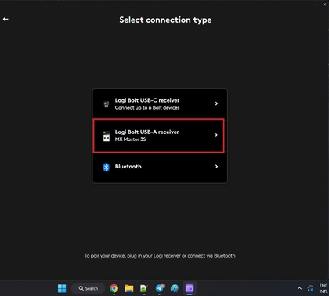Expand the USB-A receiver chevron arrow

click(x=216, y=135)
